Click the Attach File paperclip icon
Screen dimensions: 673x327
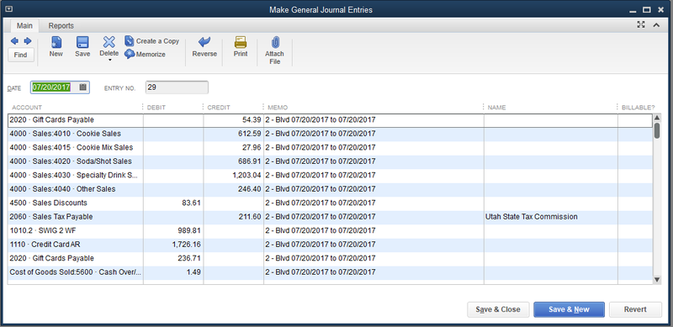[275, 42]
